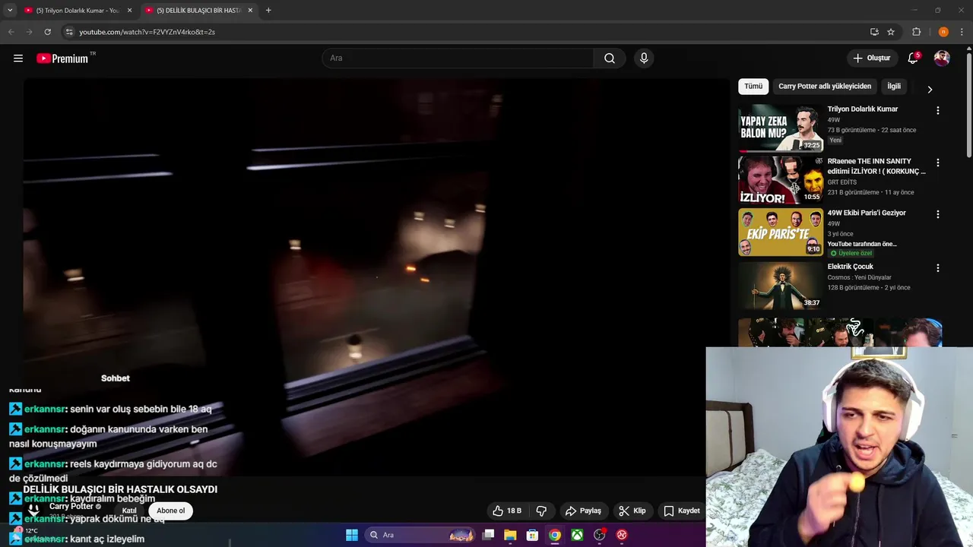This screenshot has height=547, width=973.
Task: Open new browser tab
Action: click(x=268, y=11)
